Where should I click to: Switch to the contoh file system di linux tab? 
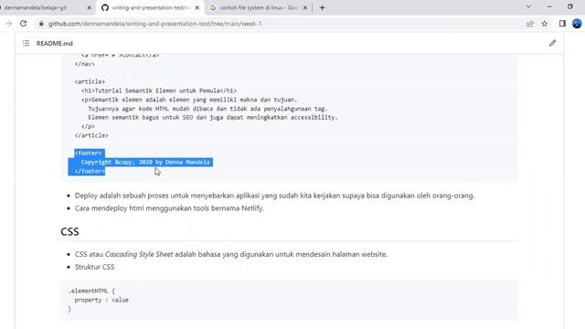click(x=258, y=7)
